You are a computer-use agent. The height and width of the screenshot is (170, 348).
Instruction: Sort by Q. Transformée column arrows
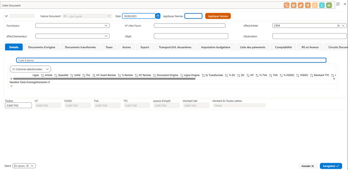tap(226, 75)
